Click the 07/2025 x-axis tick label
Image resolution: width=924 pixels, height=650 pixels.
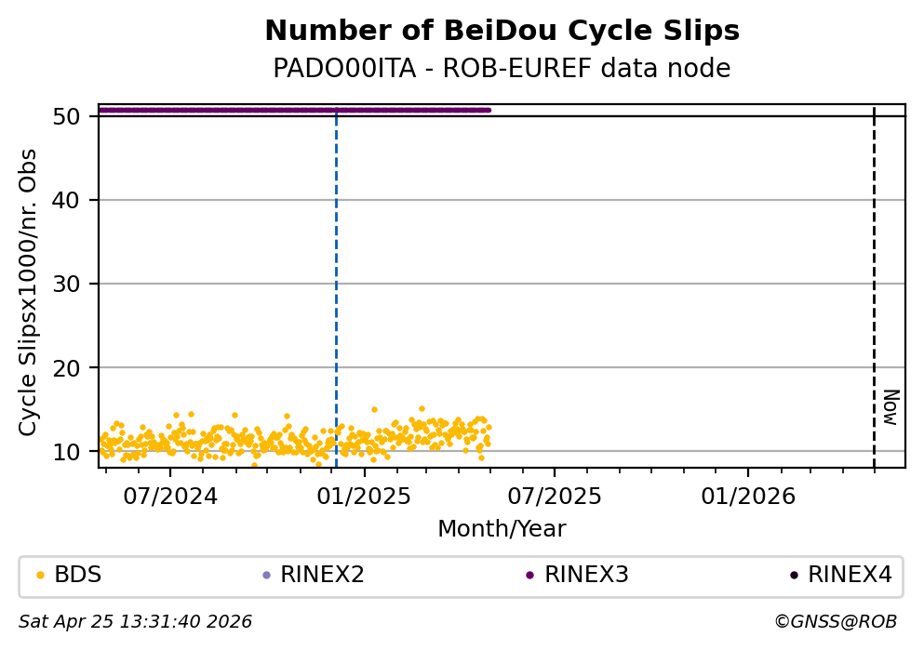pyautogui.click(x=554, y=496)
